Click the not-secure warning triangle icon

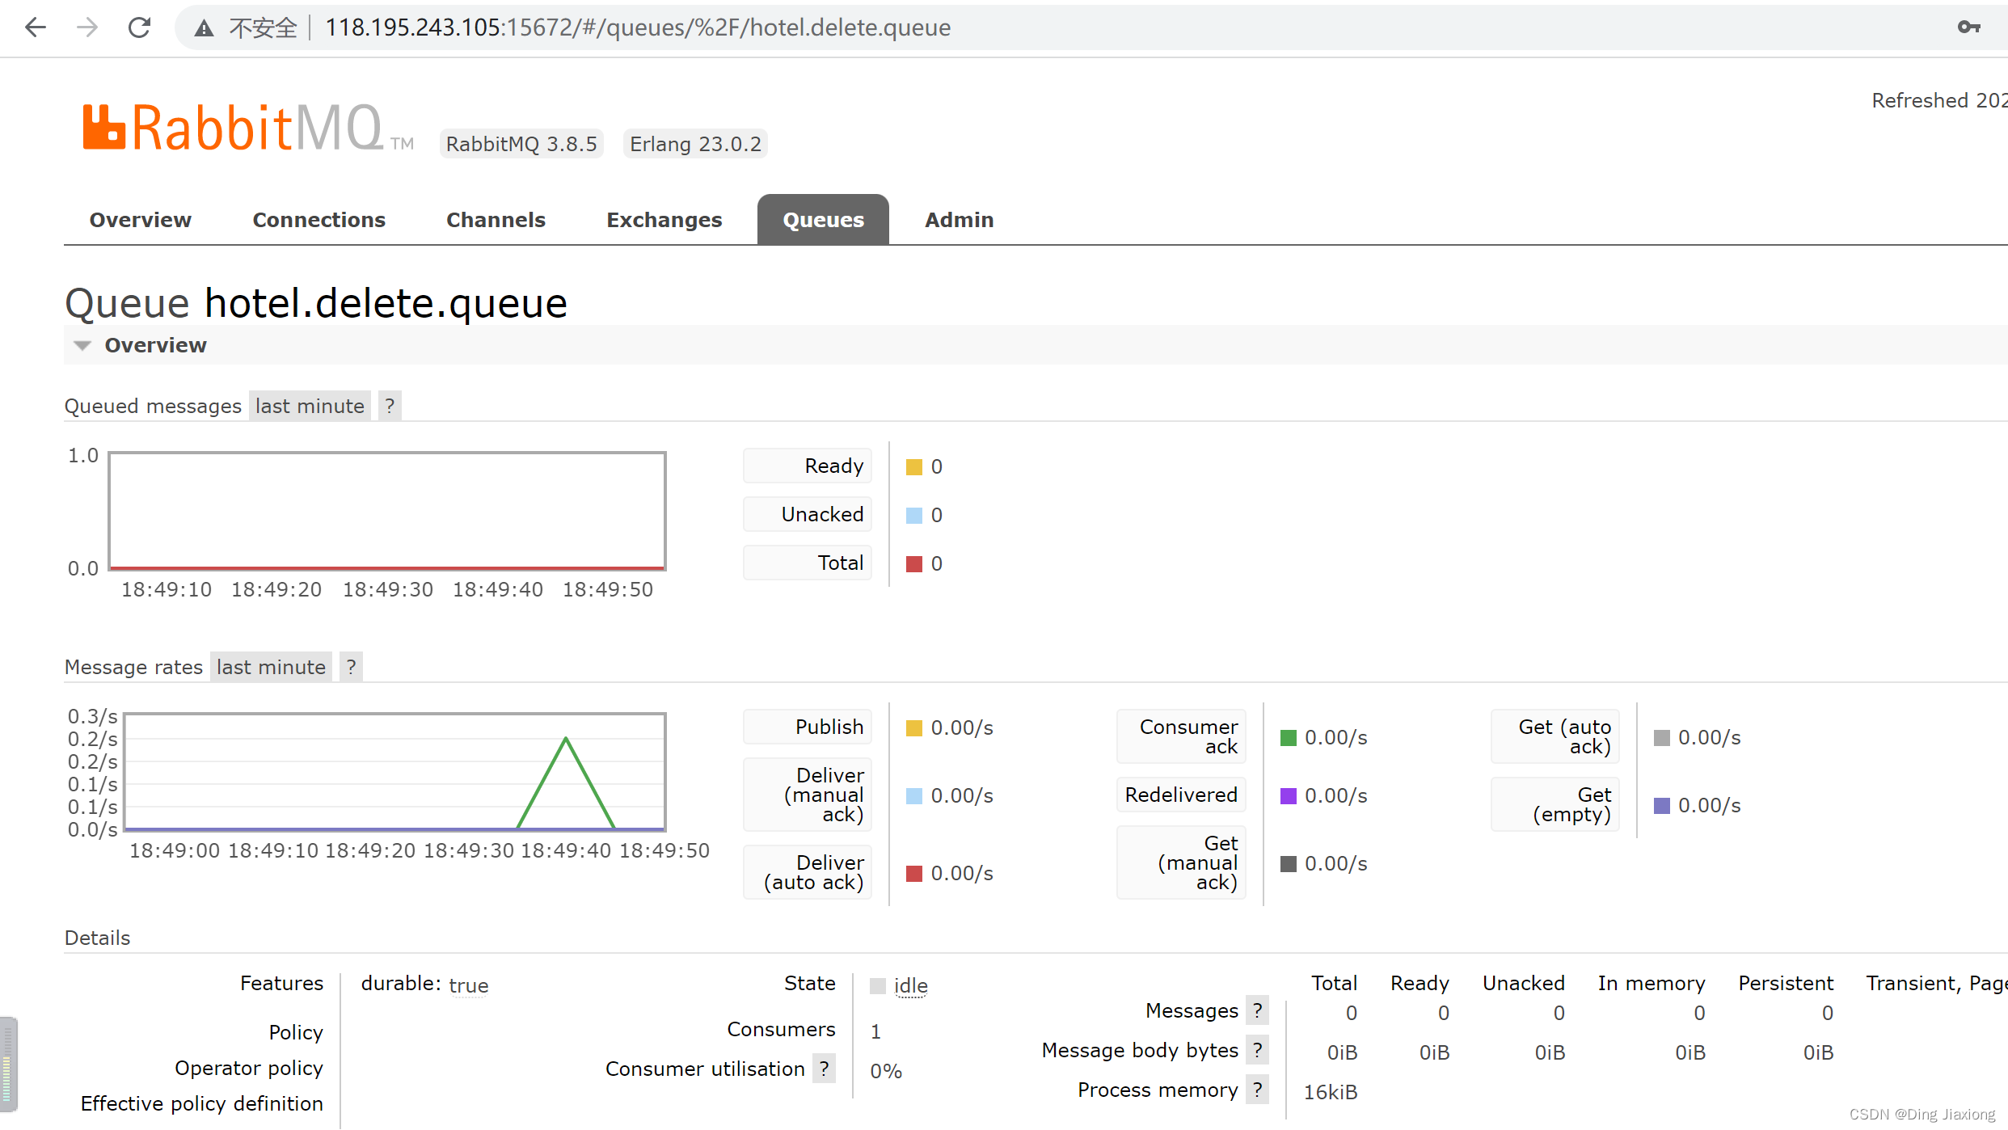(x=204, y=28)
